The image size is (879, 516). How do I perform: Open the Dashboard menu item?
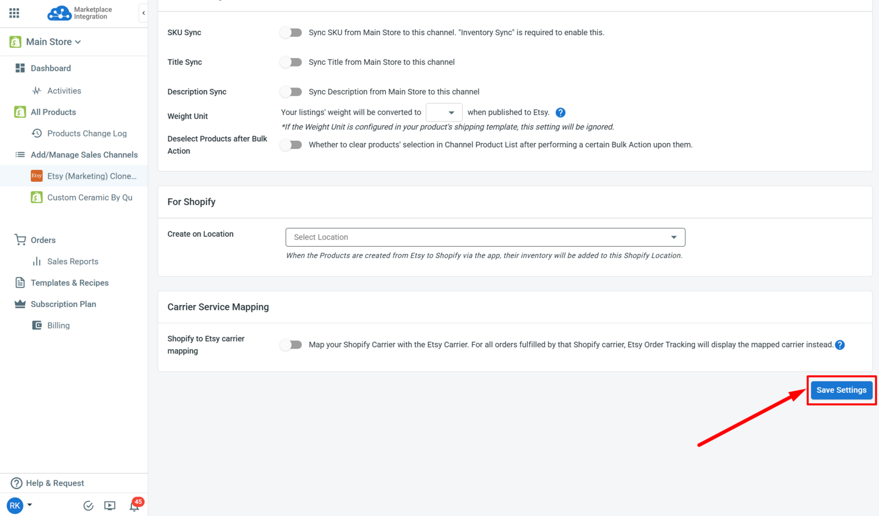pos(51,68)
